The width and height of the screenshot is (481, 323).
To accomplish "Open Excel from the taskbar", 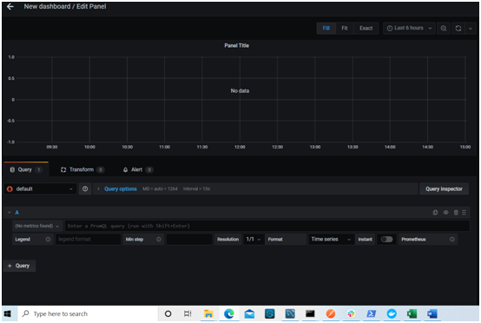I will coord(412,313).
